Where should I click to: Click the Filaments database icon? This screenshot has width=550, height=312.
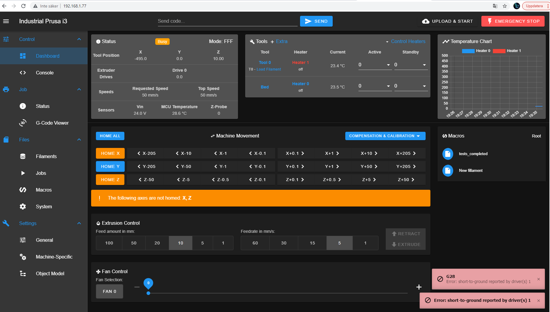23,156
